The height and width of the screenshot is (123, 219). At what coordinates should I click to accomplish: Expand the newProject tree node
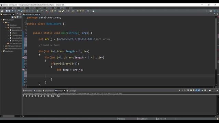1,51
